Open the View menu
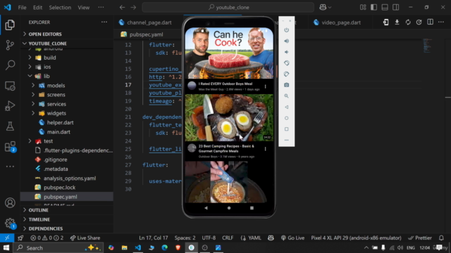The width and height of the screenshot is (451, 253). click(83, 8)
